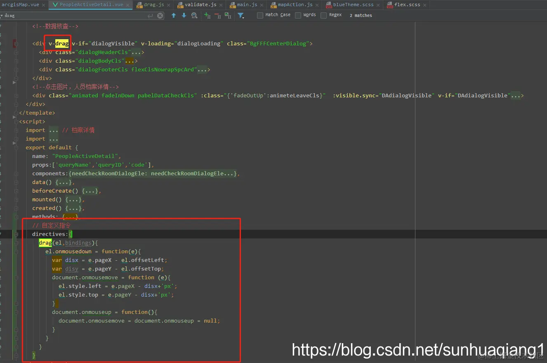
Task: Jump to previous search occurrence arrow
Action: coord(174,15)
